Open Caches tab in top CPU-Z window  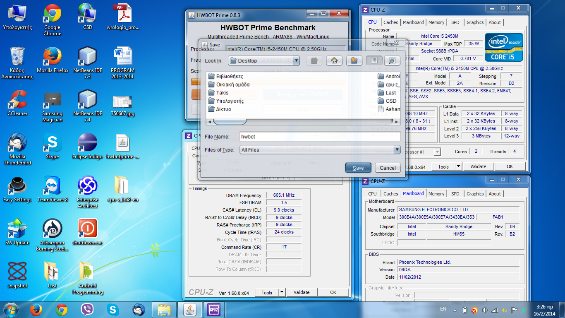pyautogui.click(x=390, y=22)
